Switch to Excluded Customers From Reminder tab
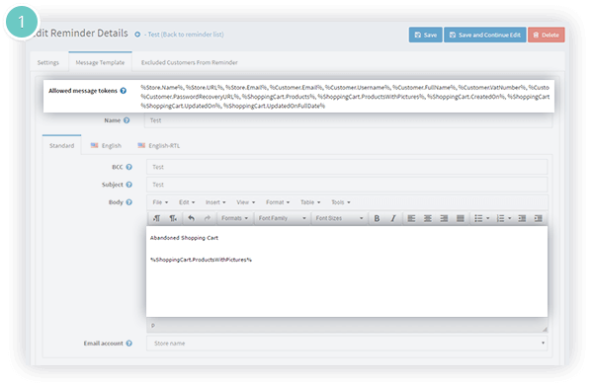 coord(190,63)
